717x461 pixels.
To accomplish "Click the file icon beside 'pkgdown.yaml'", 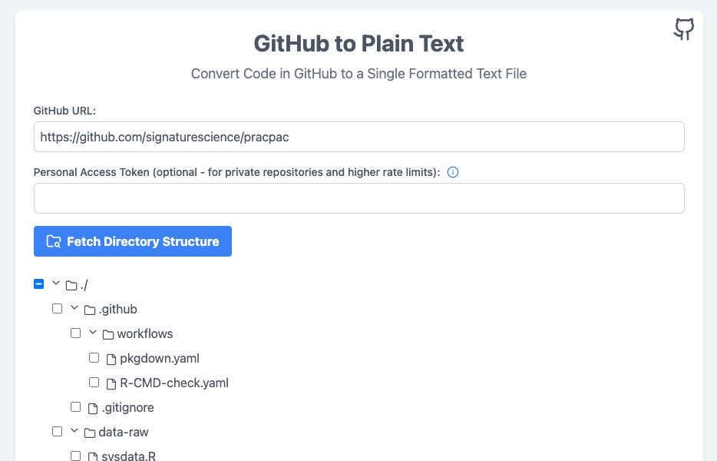I will click(111, 358).
